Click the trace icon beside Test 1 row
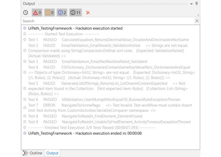Viewport: 221px width, 157px height. pos(25,39)
